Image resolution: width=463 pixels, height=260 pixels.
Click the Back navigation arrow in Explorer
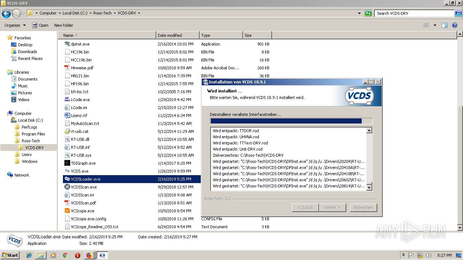tap(6, 14)
